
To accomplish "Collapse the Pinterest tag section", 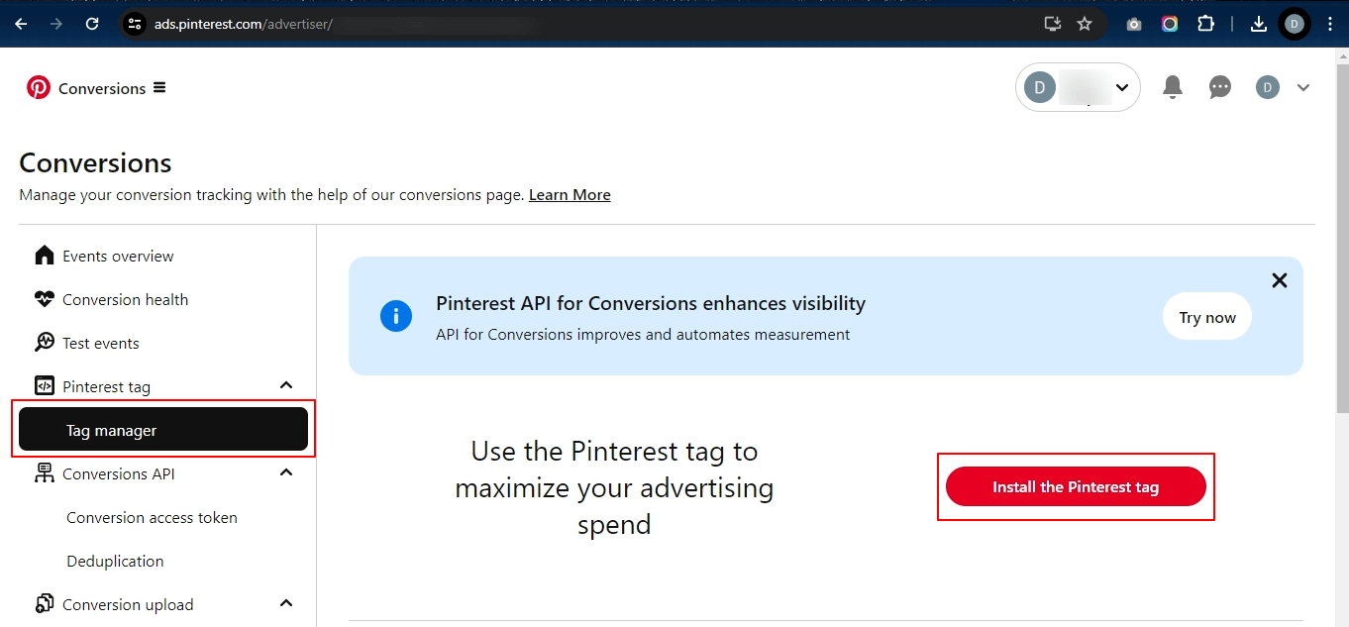I will tap(286, 385).
